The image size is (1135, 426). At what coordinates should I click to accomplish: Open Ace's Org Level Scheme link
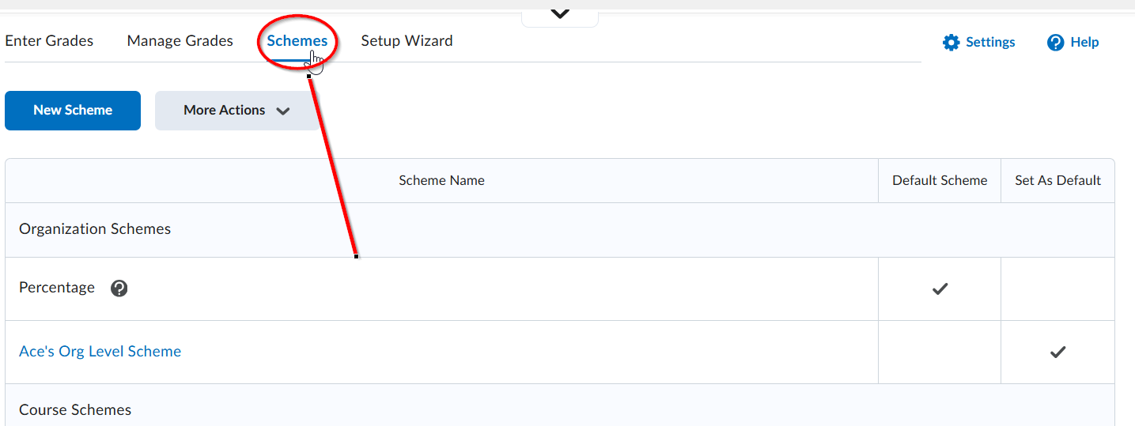click(x=100, y=352)
